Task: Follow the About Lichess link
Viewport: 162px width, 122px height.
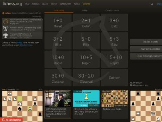Action: coord(26,45)
